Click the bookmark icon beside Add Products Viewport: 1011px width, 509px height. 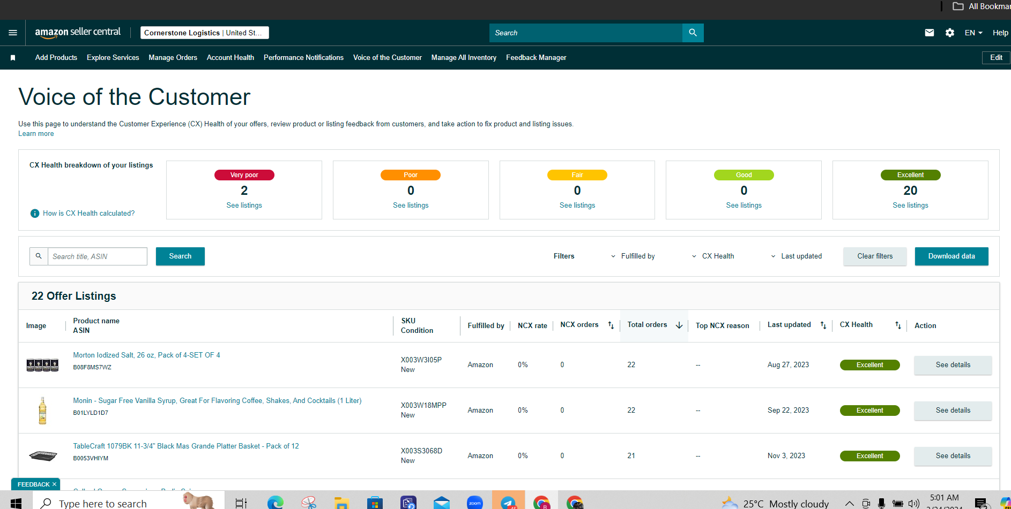tap(13, 58)
